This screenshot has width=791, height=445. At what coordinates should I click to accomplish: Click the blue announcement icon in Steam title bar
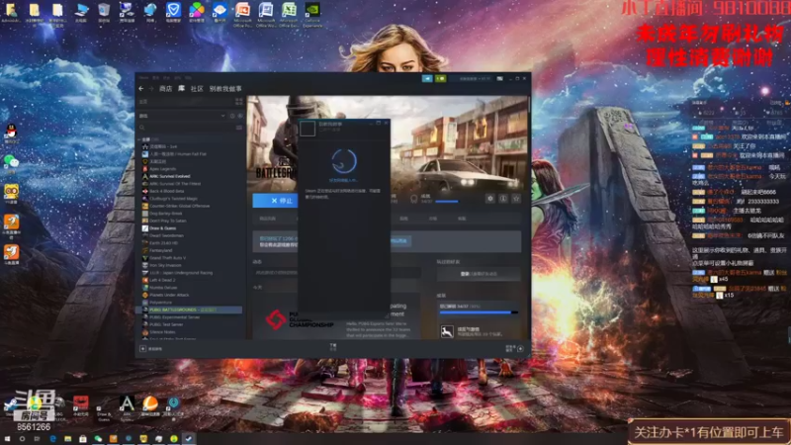coord(427,79)
